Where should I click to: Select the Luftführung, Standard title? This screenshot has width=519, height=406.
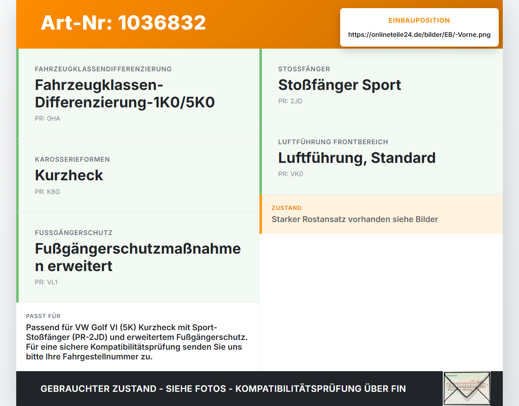(357, 158)
